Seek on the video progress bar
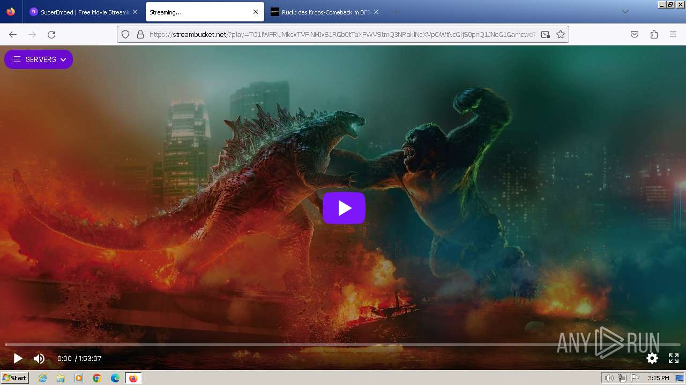Screen dimensions: 686x385 (343, 344)
